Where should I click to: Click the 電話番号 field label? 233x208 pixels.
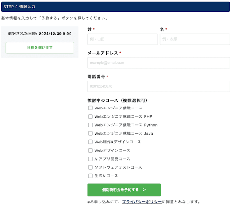point(96,77)
